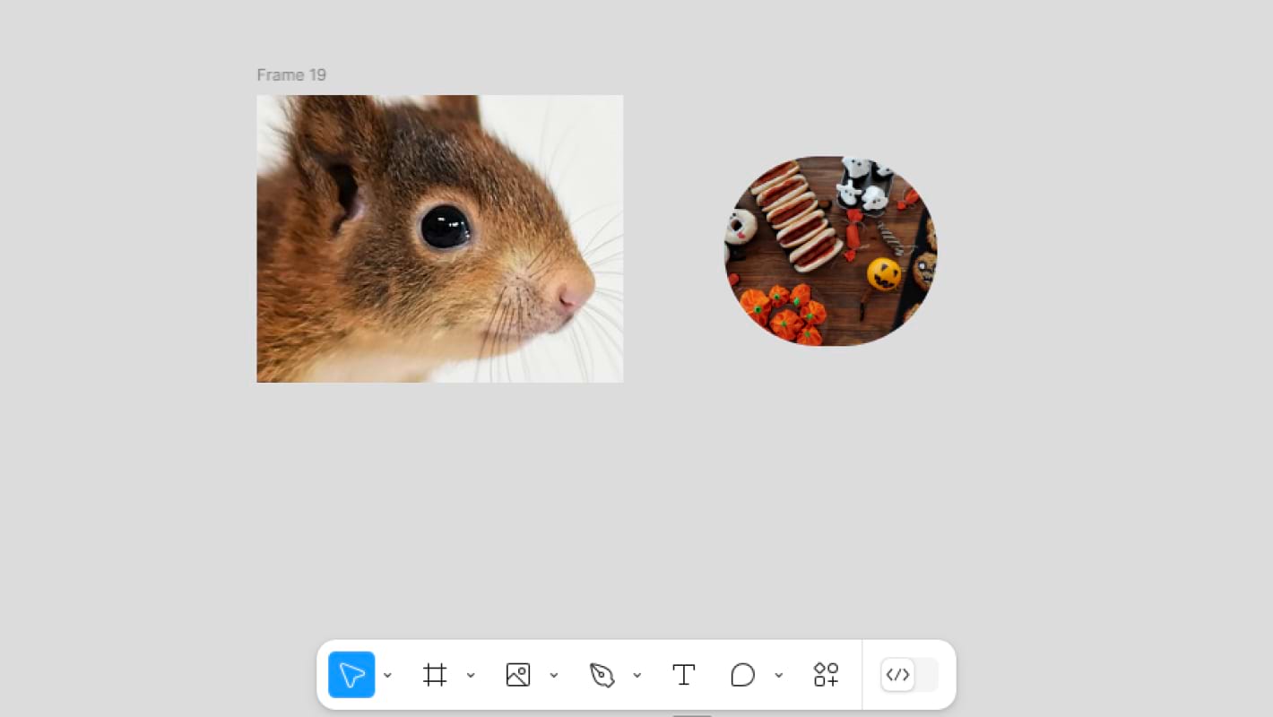Click the squirrel's eye in the photo
This screenshot has width=1273, height=717.
tap(446, 227)
